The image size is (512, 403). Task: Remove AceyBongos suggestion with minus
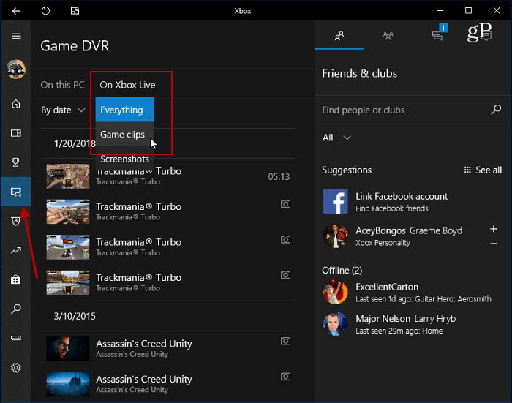pyautogui.click(x=494, y=244)
